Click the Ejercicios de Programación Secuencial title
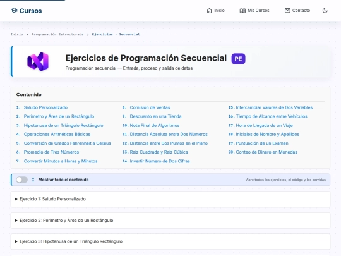Screen dimensions: 341x256 pyautogui.click(x=146, y=58)
